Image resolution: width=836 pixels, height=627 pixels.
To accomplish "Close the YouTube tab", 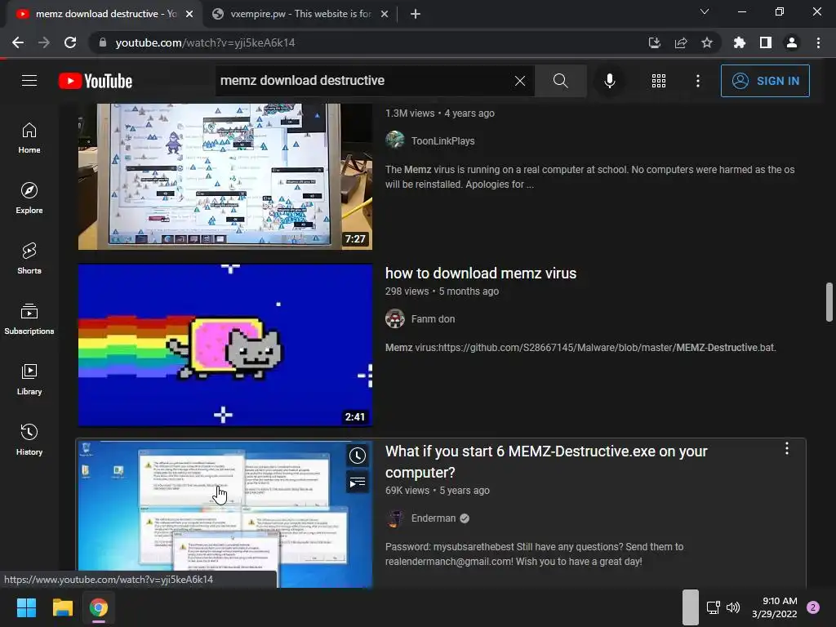I will 189,14.
